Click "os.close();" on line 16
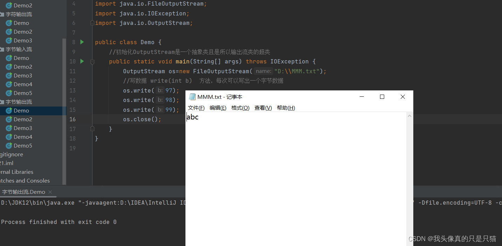This screenshot has height=246, width=502. coord(142,119)
